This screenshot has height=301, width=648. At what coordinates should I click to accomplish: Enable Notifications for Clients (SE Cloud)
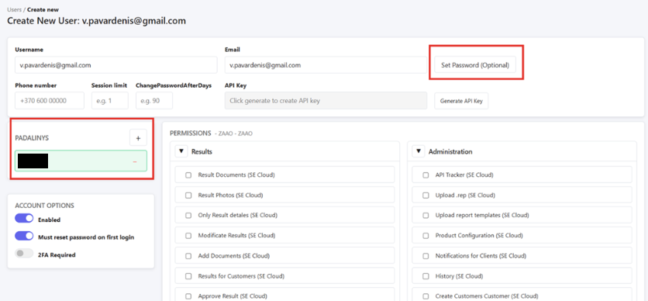point(426,256)
